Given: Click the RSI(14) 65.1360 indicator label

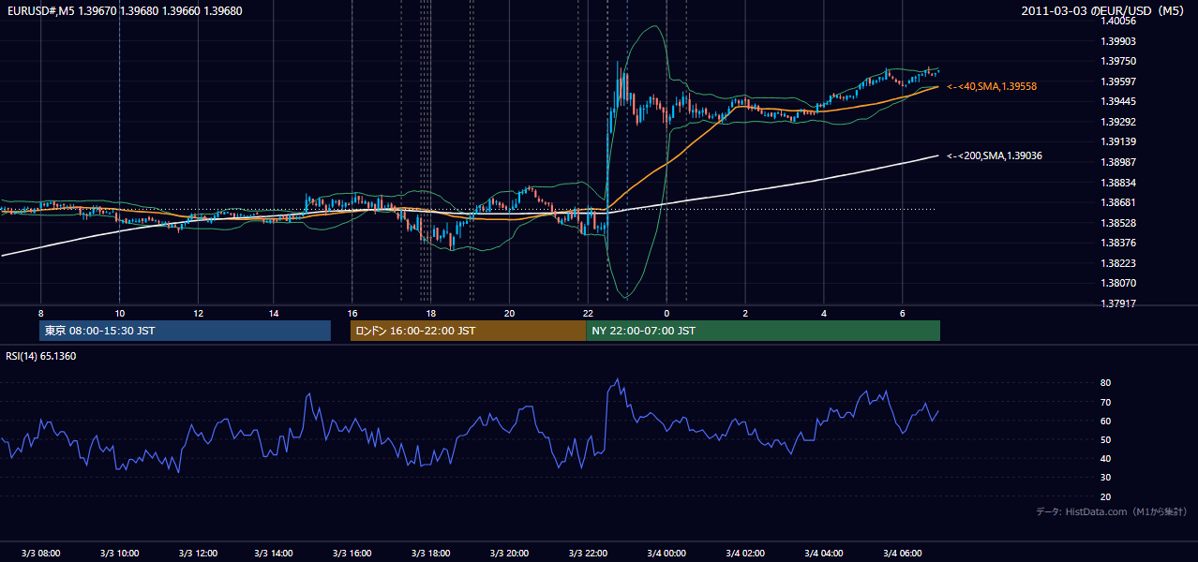Looking at the screenshot, I should click(x=41, y=356).
